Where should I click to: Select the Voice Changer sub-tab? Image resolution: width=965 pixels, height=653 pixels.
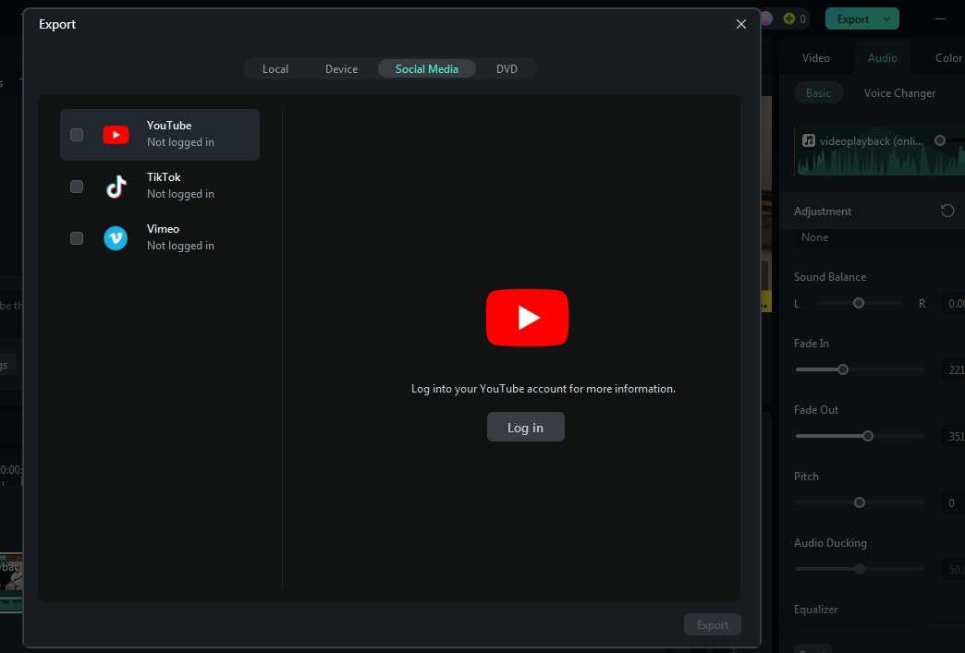click(899, 93)
